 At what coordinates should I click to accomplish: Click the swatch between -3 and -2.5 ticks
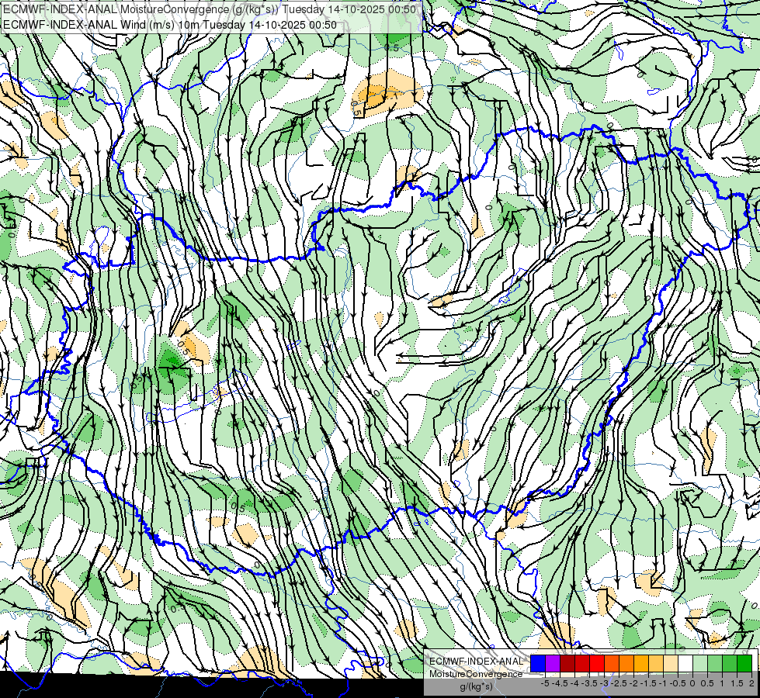[x=612, y=663]
